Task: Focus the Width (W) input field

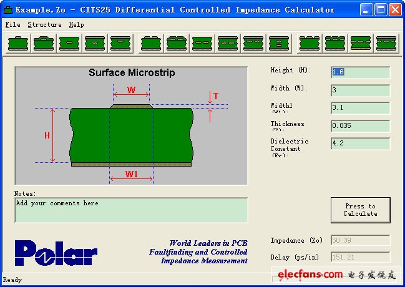Action: [360, 90]
